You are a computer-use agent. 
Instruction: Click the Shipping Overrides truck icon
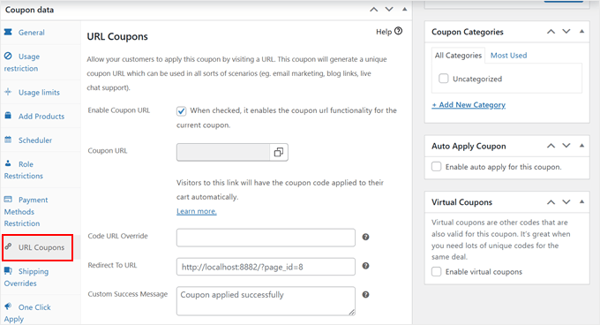[8, 270]
